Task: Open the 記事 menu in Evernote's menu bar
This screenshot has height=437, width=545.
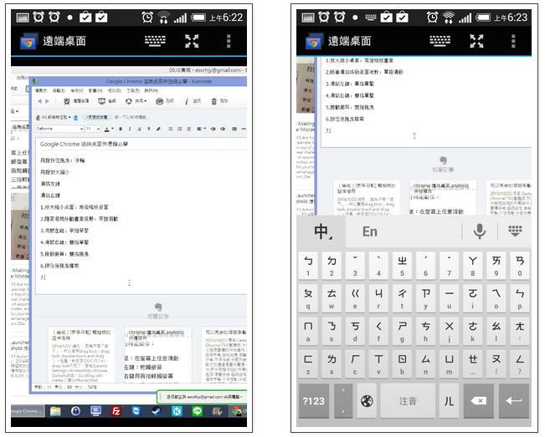Action: (x=95, y=90)
